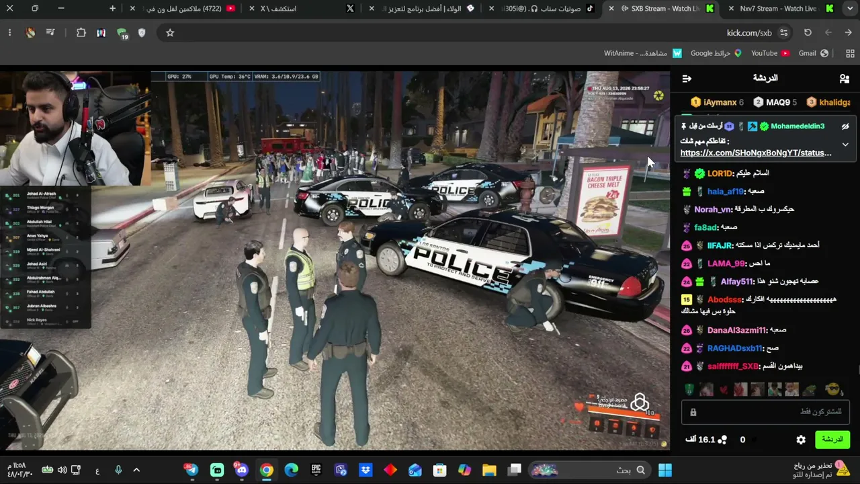860x484 pixels.
Task: Hide the pinned message with the eye-slash icon
Action: click(x=845, y=126)
